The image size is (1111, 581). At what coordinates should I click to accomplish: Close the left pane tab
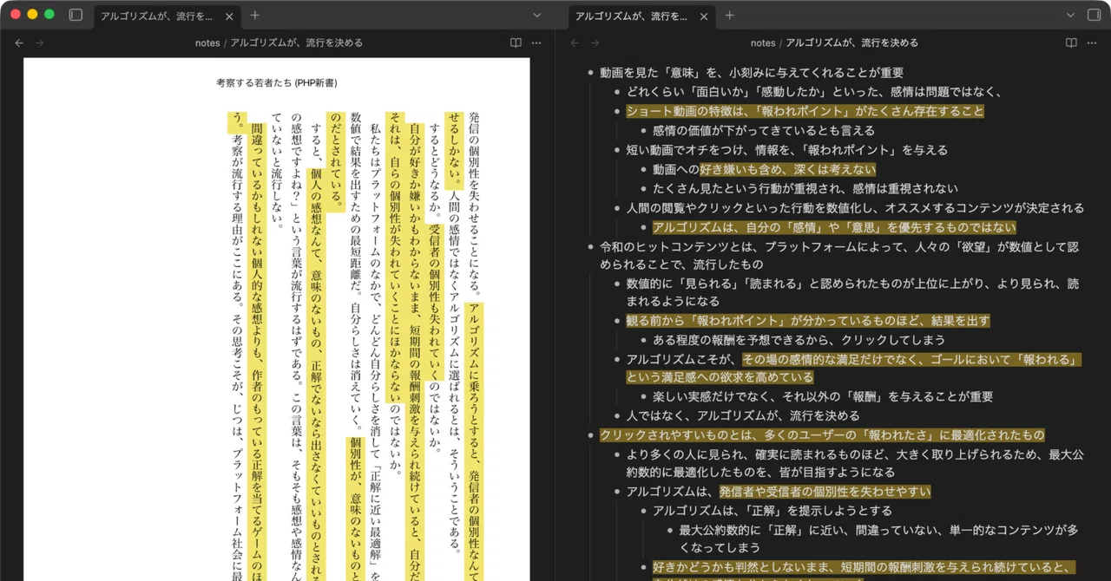point(229,16)
